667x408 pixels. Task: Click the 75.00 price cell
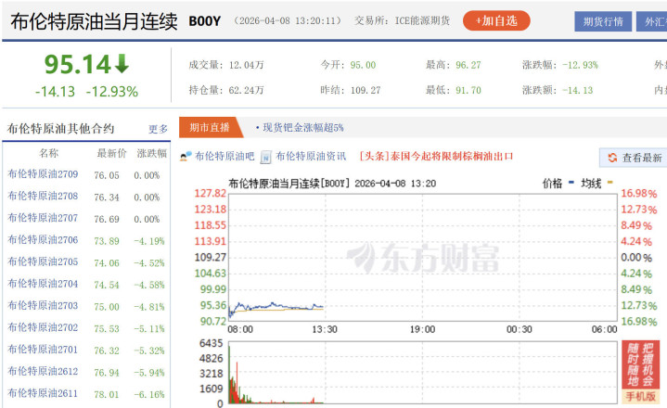click(107, 307)
